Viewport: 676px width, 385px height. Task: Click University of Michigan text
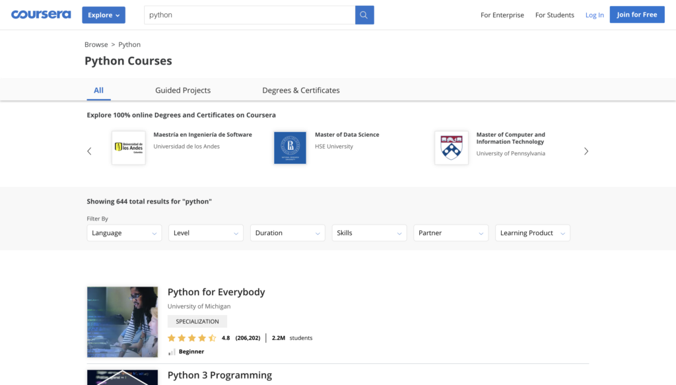(x=199, y=306)
